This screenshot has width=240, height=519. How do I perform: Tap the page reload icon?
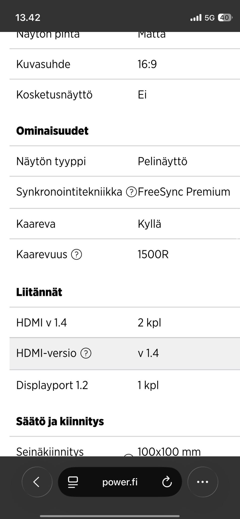[x=167, y=482]
